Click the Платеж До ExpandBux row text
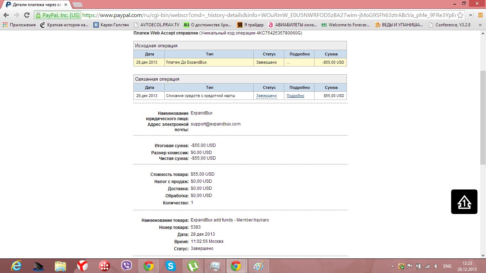Image resolution: width=486 pixels, height=273 pixels. (186, 62)
